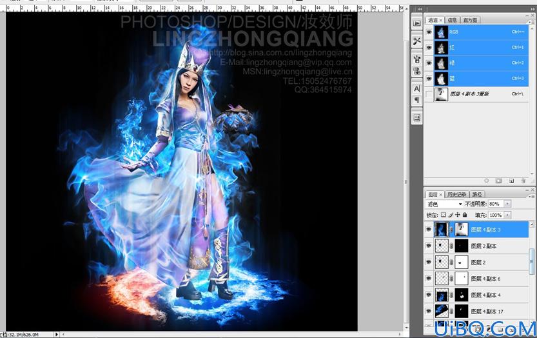Image resolution: width=537 pixels, height=338 pixels.
Task: Open the Brushes panel icon in dock
Action: tap(417, 59)
